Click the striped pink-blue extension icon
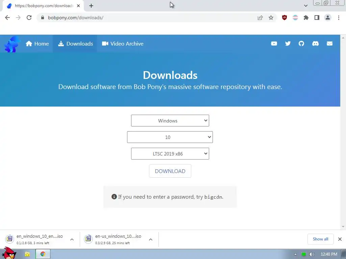 [295, 18]
